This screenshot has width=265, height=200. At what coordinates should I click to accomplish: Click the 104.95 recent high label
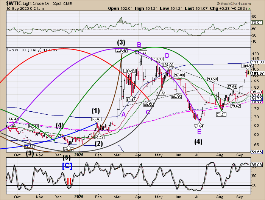[x=247, y=66]
